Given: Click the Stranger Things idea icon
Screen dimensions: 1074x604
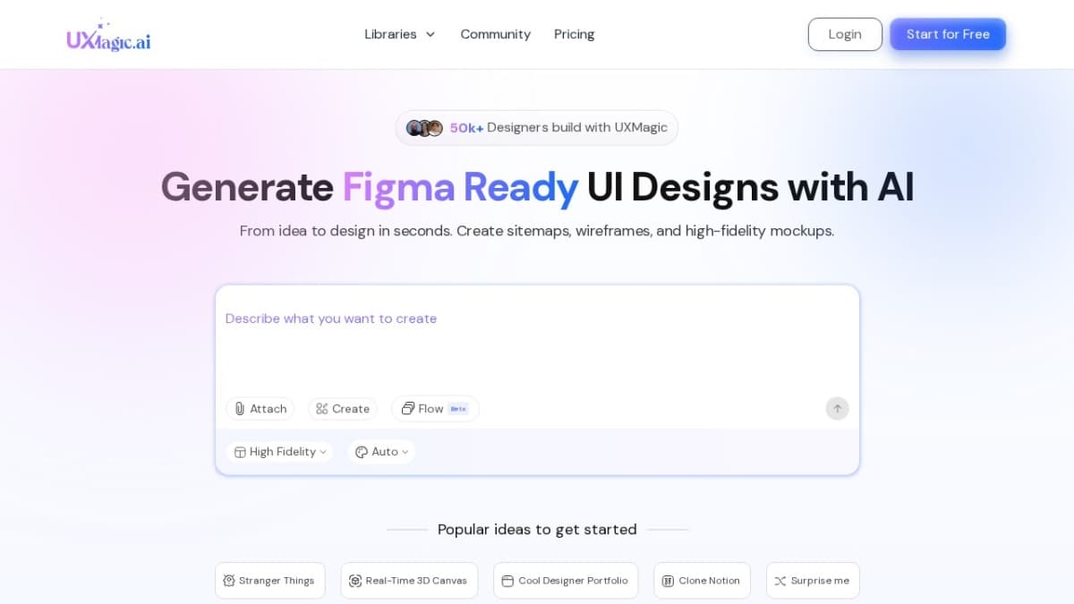Looking at the screenshot, I should 227,580.
